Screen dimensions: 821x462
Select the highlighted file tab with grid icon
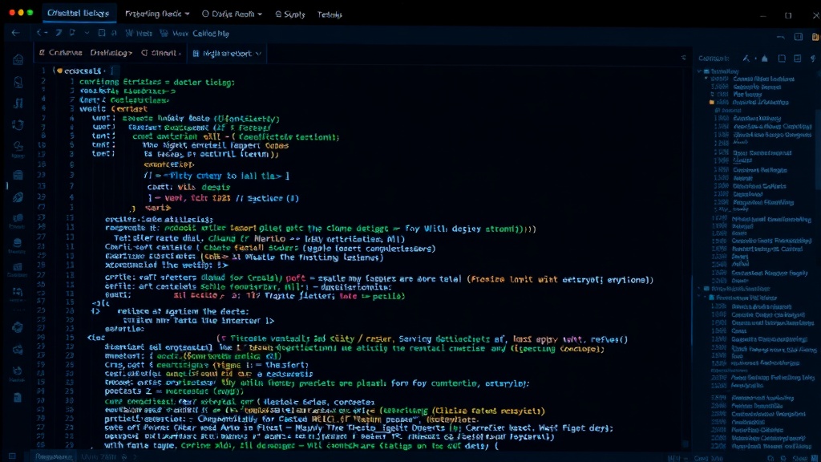point(227,54)
